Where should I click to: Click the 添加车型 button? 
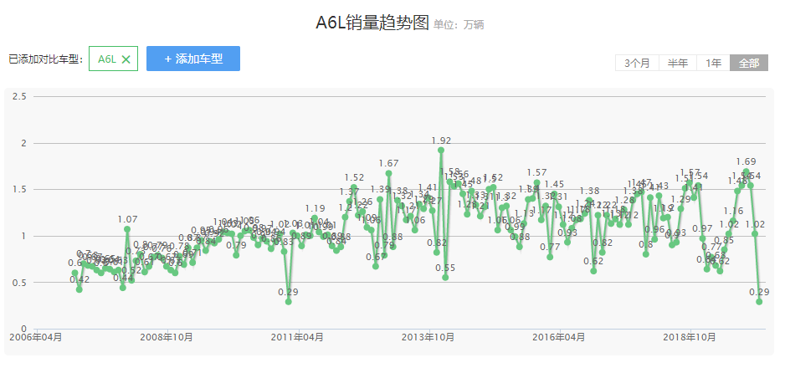point(193,59)
